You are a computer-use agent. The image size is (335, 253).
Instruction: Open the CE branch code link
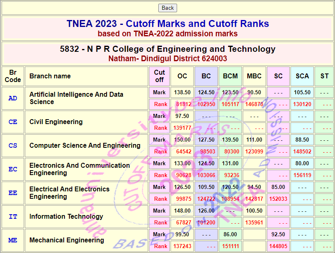[13, 122]
